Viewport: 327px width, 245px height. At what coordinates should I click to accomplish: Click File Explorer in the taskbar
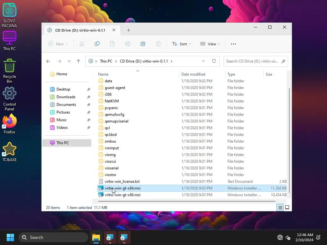point(96,237)
